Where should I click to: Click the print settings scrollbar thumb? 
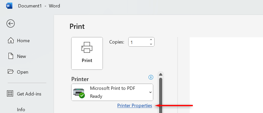pos(161,95)
